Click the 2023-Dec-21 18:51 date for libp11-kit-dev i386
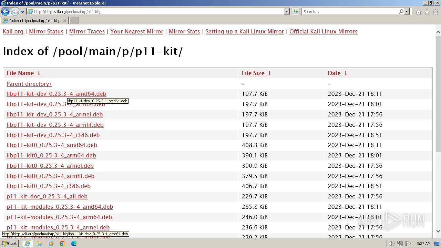The width and height of the screenshot is (441, 248). click(355, 135)
